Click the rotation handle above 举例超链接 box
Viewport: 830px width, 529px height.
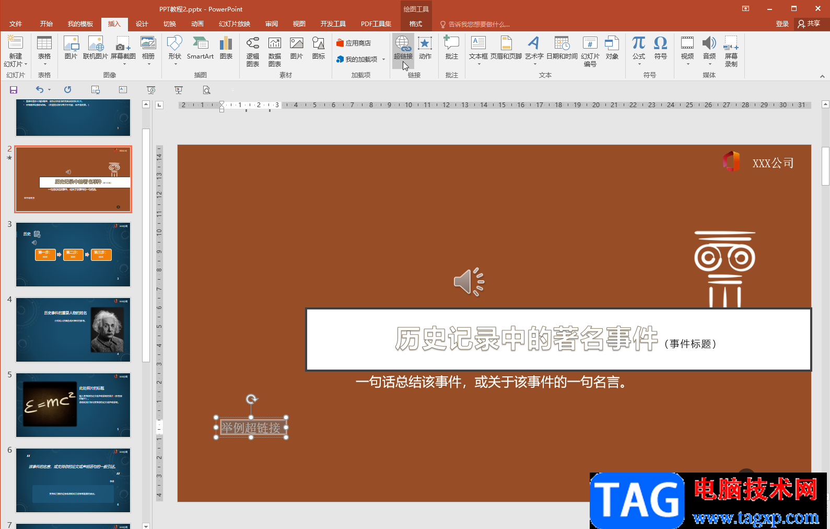[252, 399]
